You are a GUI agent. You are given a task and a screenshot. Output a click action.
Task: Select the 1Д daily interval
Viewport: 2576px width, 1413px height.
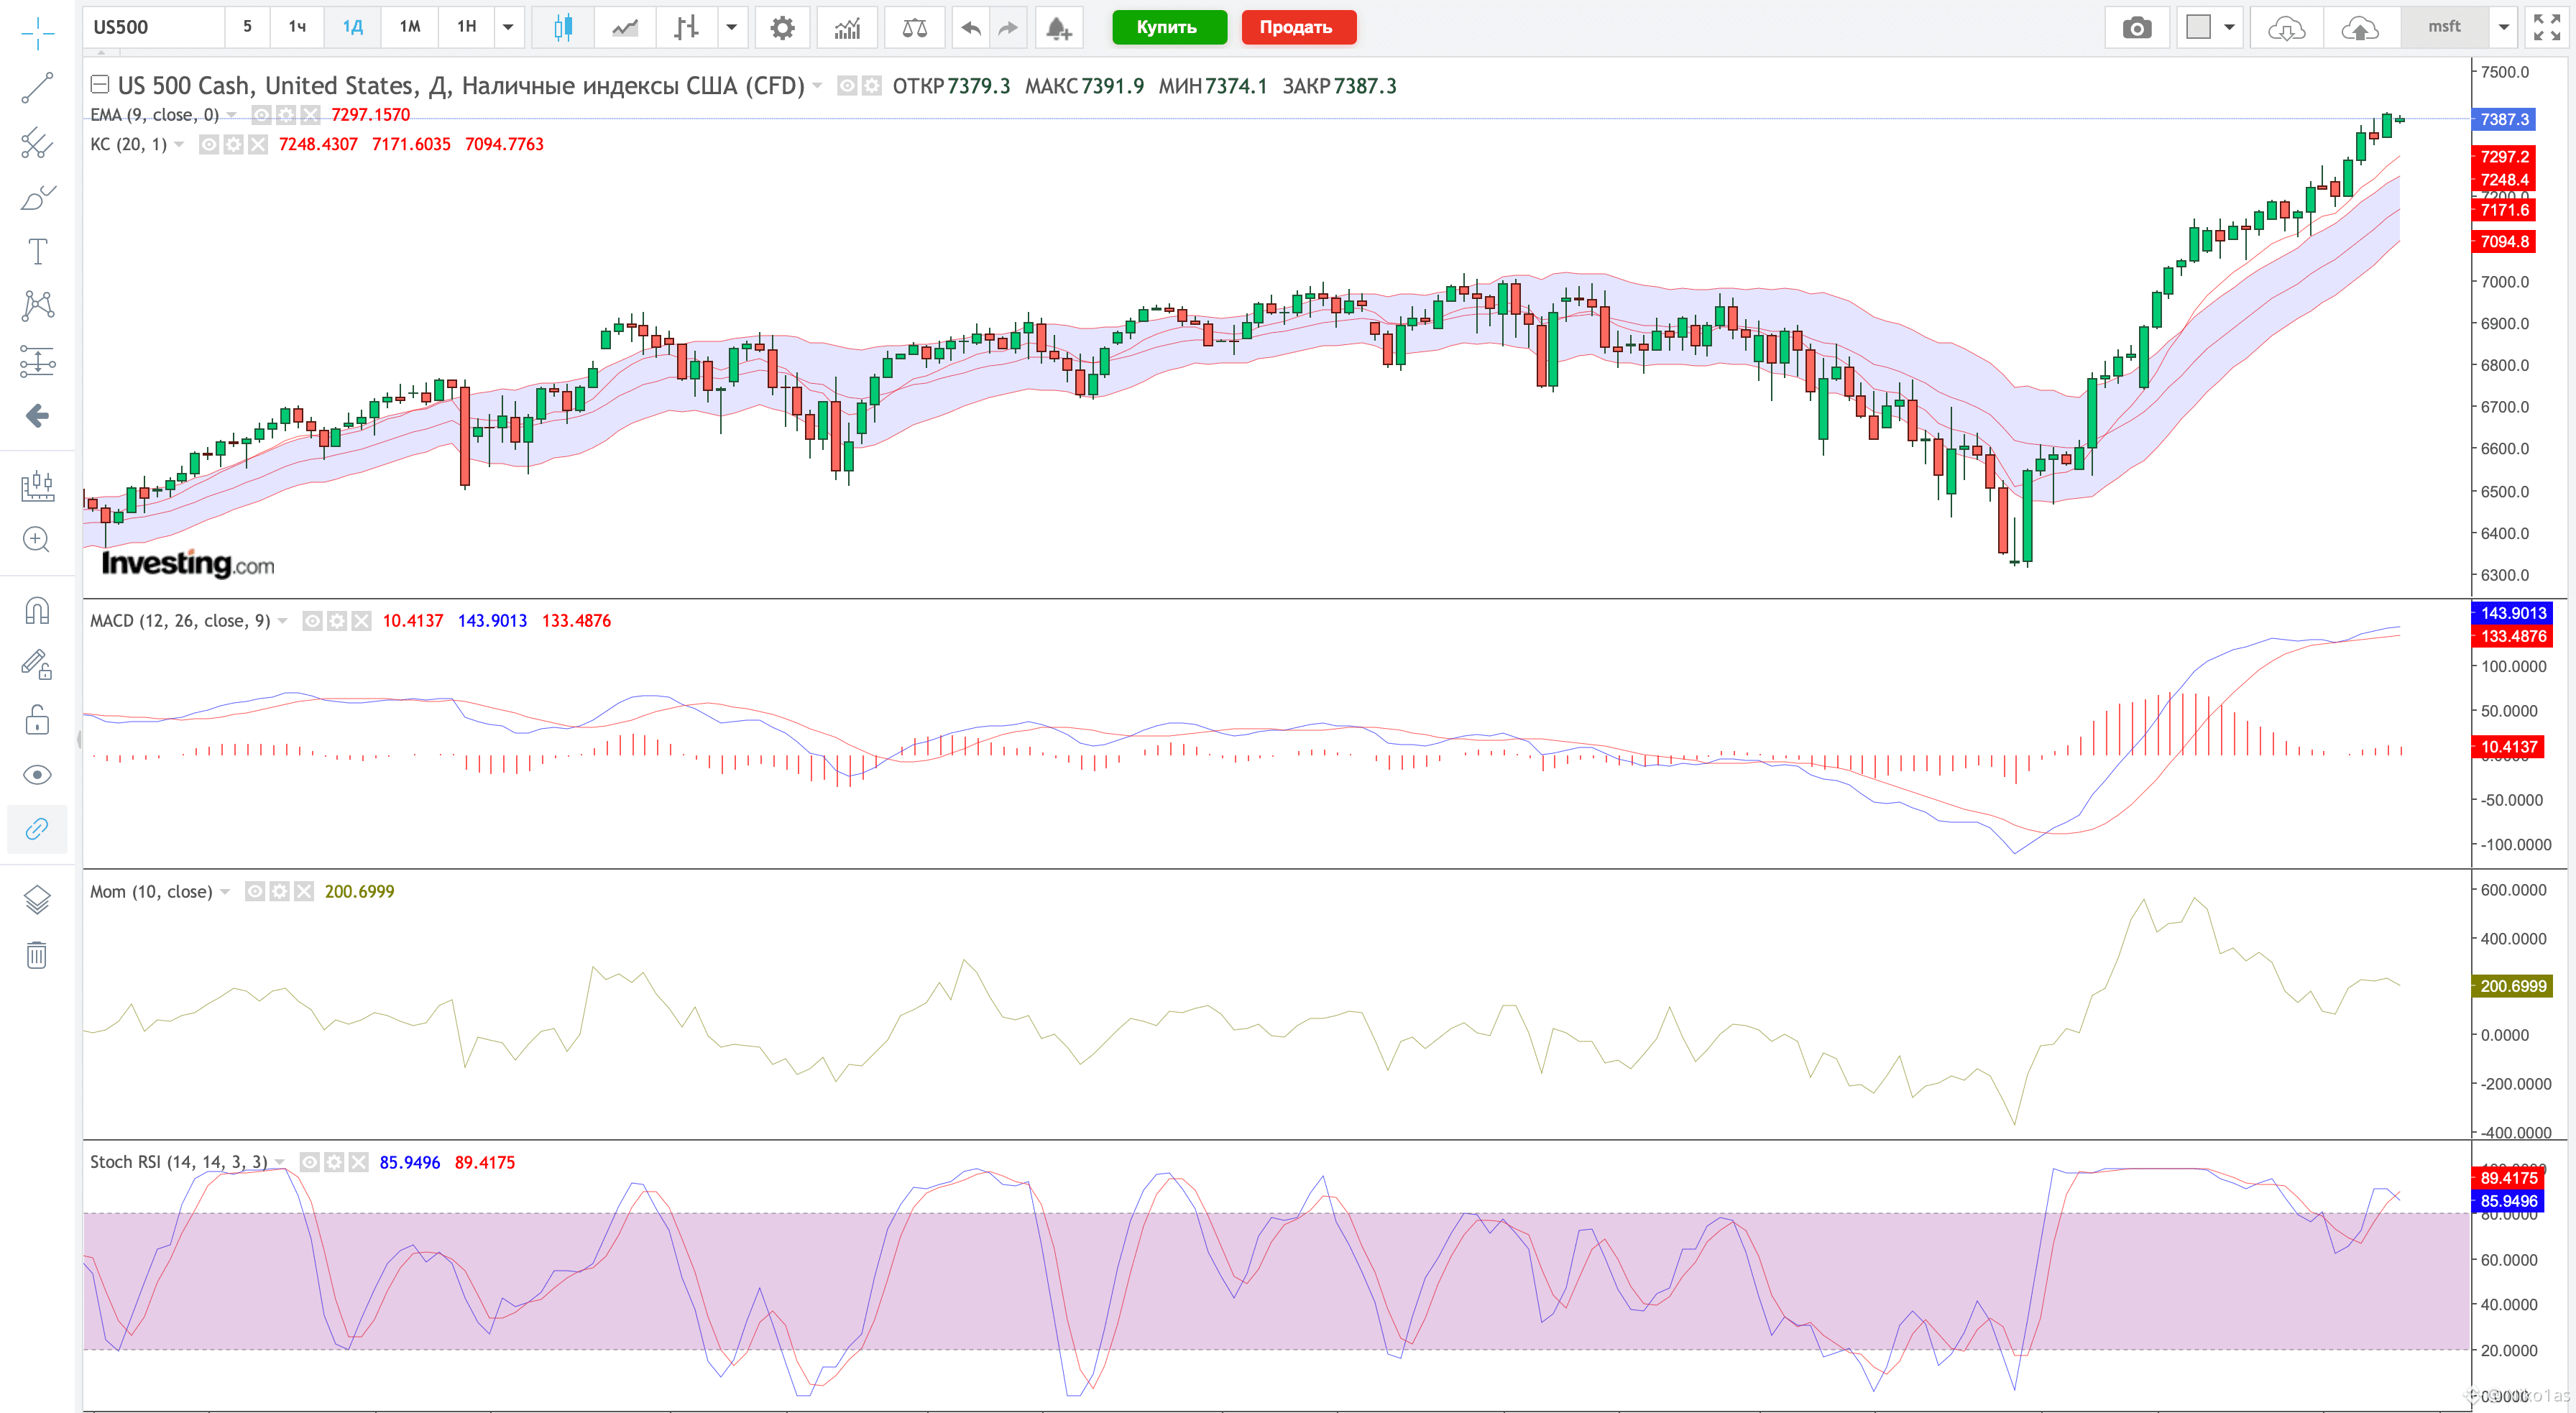coord(352,26)
